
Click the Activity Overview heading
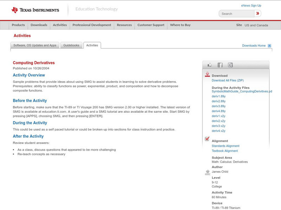(29, 75)
